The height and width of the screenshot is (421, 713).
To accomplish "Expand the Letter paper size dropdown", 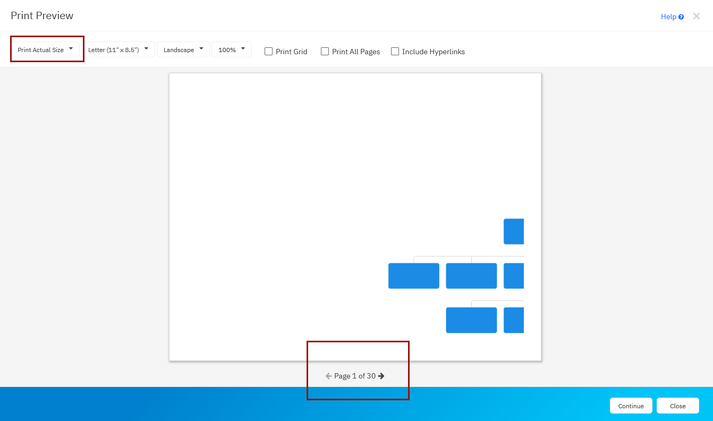I will (118, 49).
